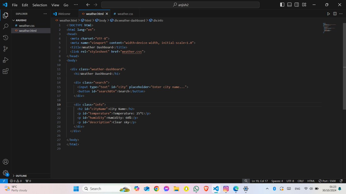This screenshot has height=194, width=346.
Task: Click the weather.css link in href attribute
Action: 132,52
